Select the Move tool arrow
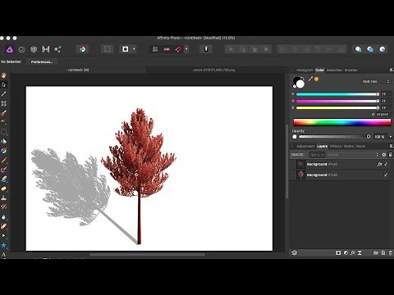Image resolution: width=394 pixels, height=295 pixels. point(3,84)
